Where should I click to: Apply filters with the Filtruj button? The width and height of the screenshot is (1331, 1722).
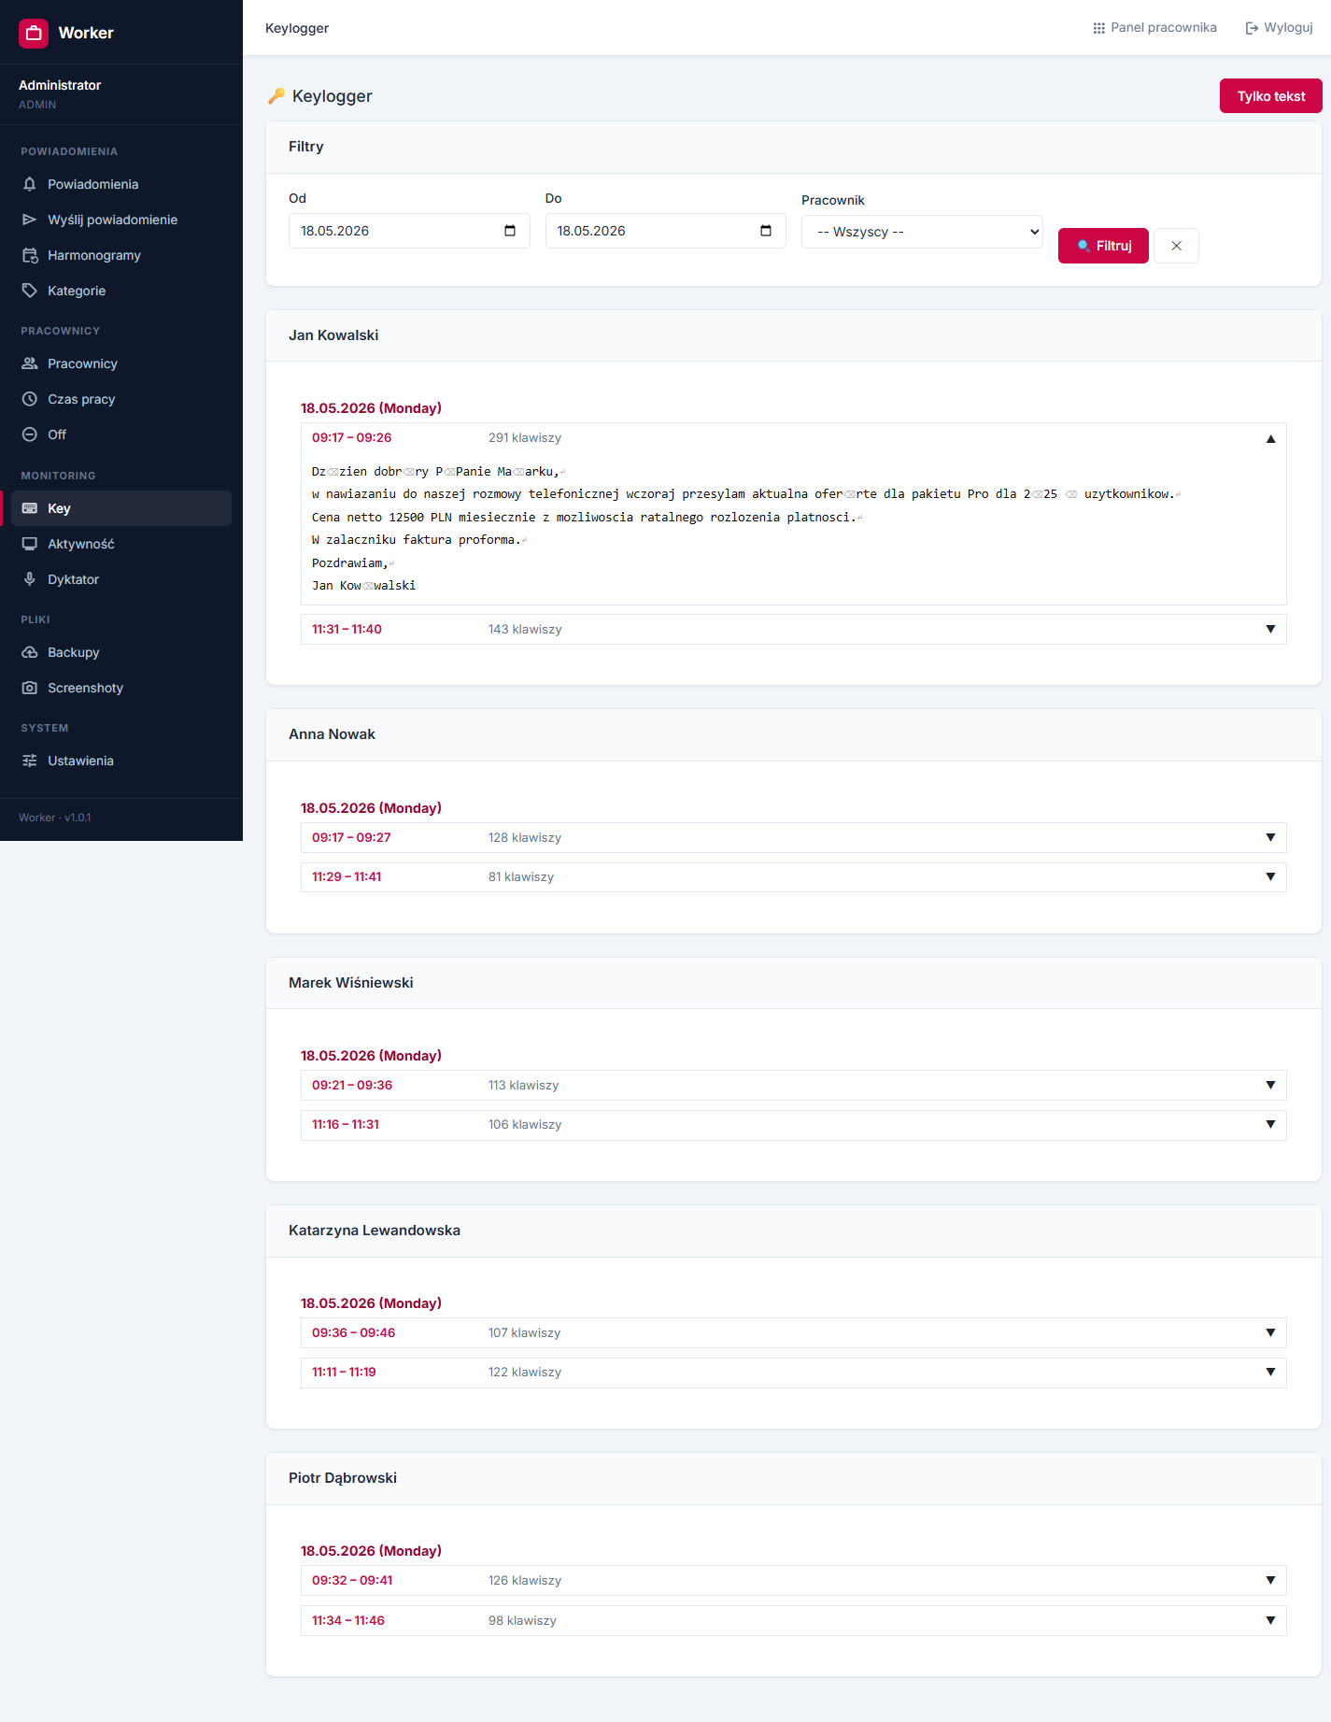(x=1103, y=246)
